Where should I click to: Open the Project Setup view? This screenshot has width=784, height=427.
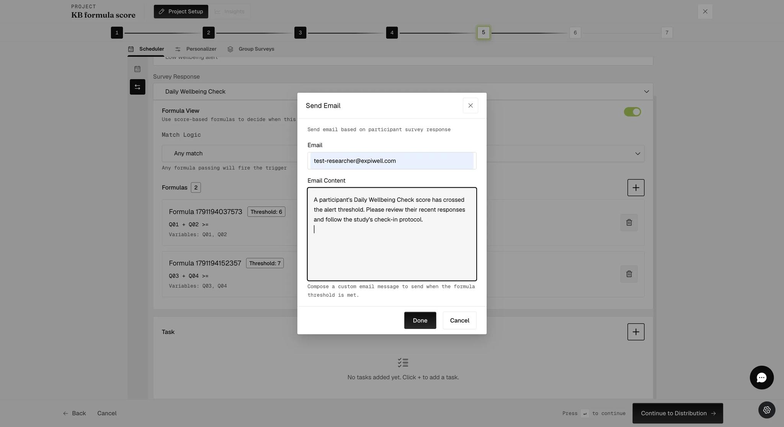181,11
